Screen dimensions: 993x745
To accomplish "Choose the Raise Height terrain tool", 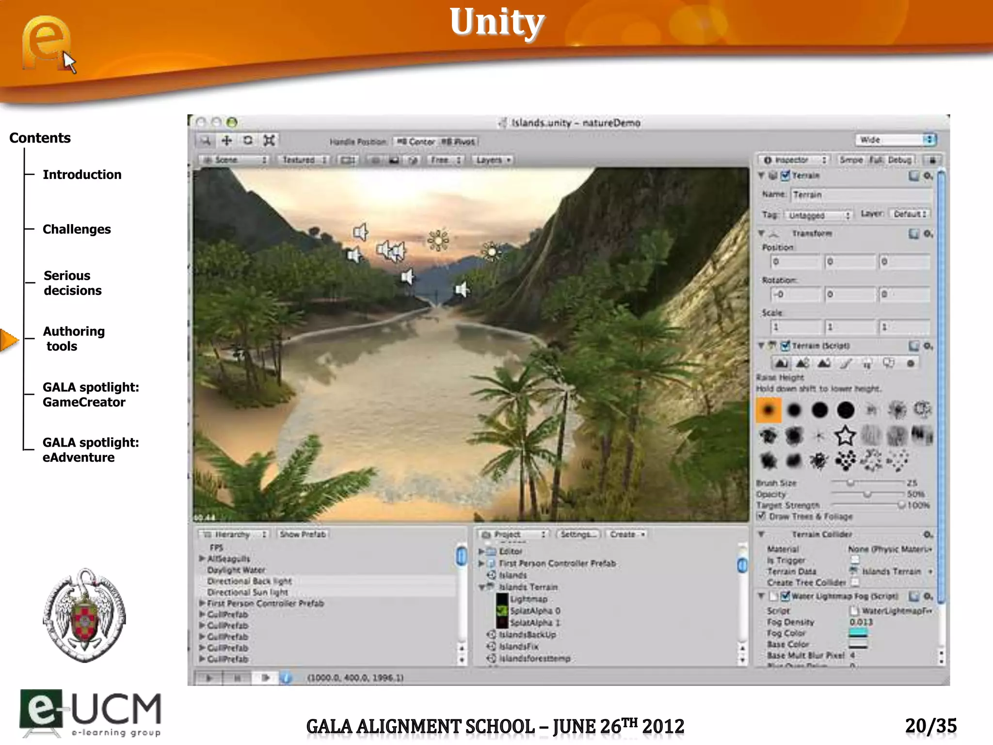I will (x=781, y=363).
